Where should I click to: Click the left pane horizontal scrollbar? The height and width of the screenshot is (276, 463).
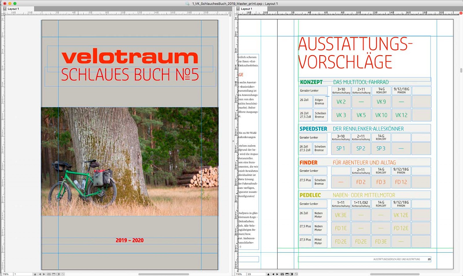click(163, 274)
